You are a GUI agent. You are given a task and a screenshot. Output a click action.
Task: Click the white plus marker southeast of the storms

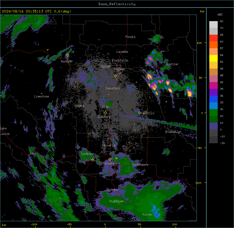click(x=166, y=102)
